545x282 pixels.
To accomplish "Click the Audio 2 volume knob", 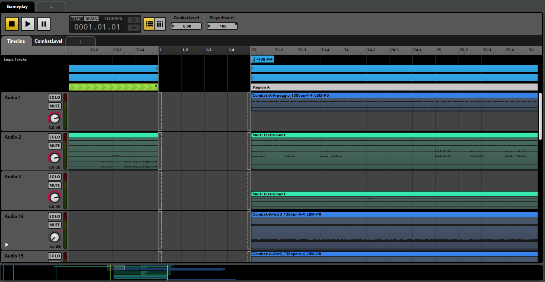I will pos(55,158).
